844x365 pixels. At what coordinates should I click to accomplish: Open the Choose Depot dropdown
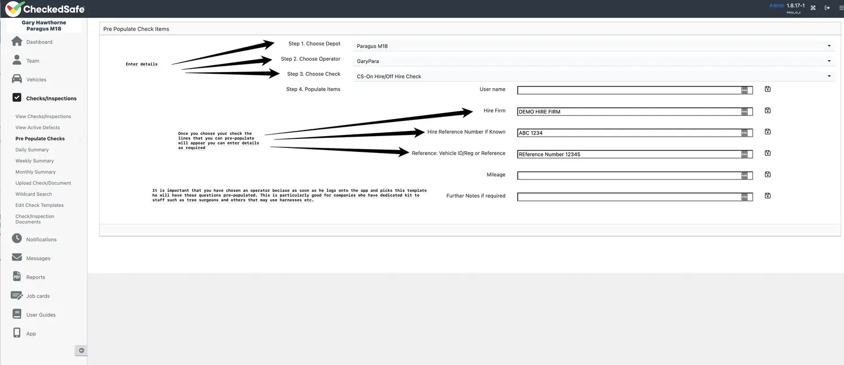593,46
